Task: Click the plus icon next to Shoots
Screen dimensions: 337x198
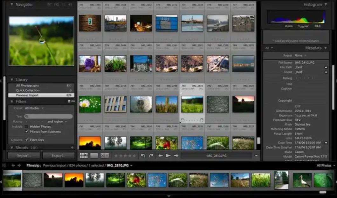Action: (72, 148)
